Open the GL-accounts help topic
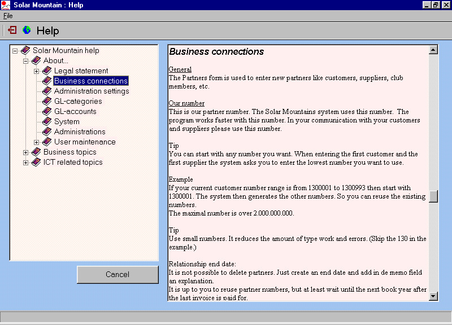Image resolution: width=452 pixels, height=325 pixels. (x=75, y=111)
